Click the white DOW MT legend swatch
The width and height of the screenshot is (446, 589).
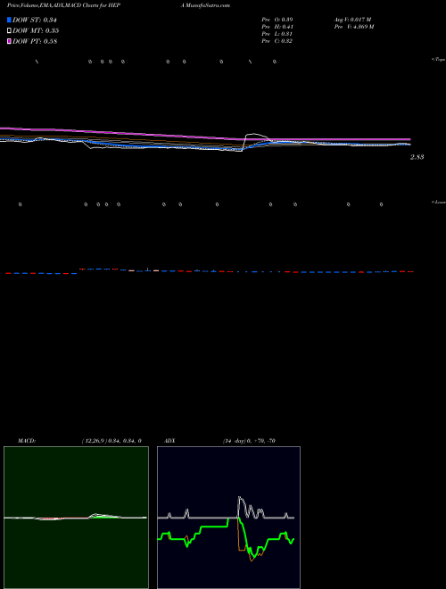(x=10, y=30)
